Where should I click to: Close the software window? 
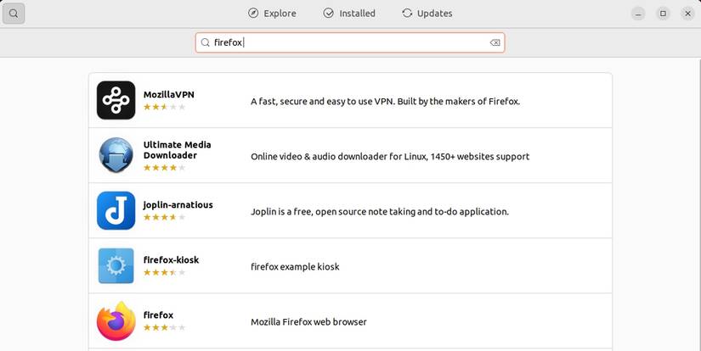(x=688, y=14)
